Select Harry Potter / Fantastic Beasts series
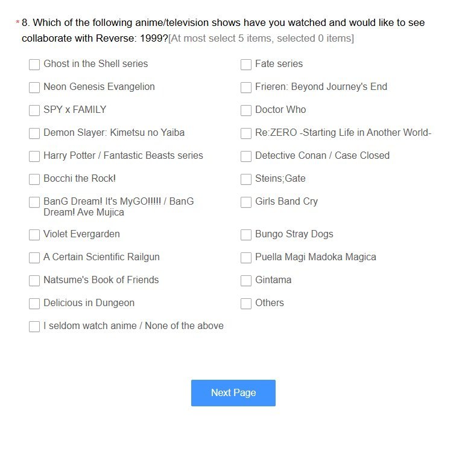 click(x=34, y=156)
